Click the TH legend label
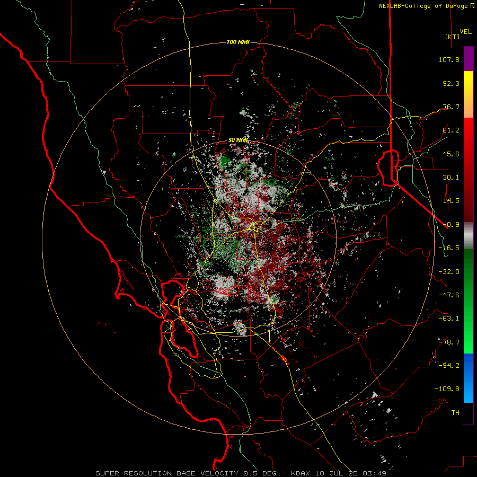The width and height of the screenshot is (477, 477). (x=455, y=413)
